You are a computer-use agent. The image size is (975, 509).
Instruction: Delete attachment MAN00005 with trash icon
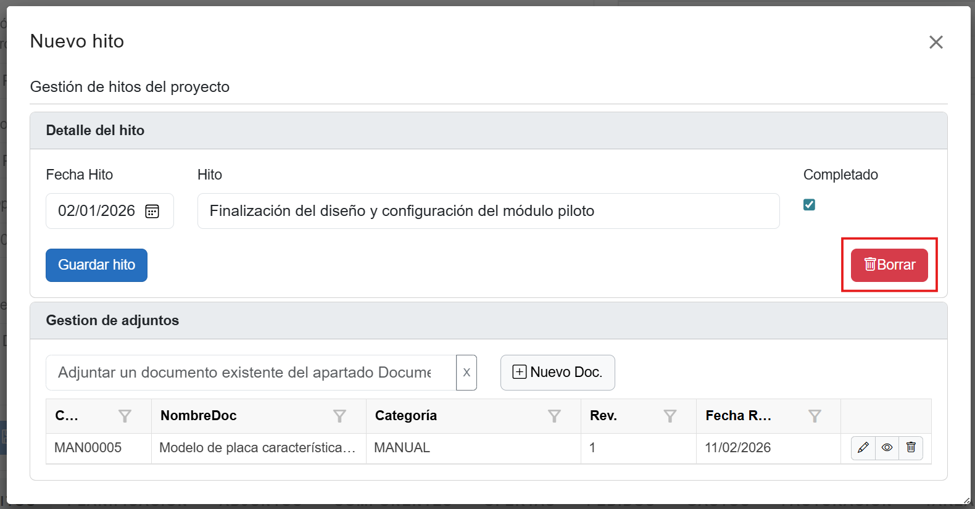pyautogui.click(x=911, y=448)
